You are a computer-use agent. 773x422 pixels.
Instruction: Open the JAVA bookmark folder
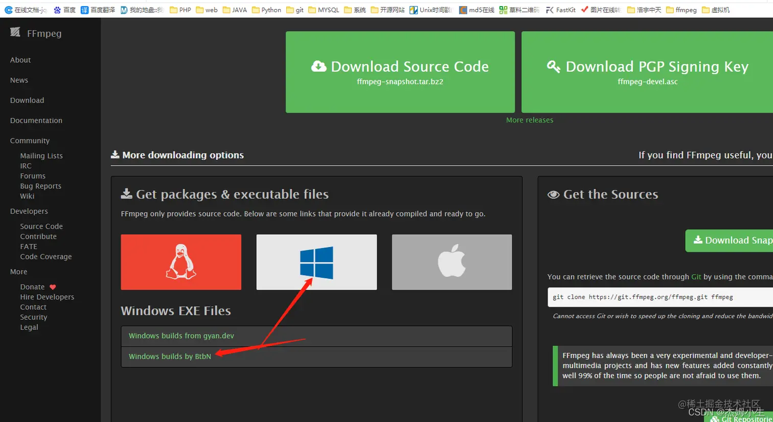pyautogui.click(x=235, y=10)
